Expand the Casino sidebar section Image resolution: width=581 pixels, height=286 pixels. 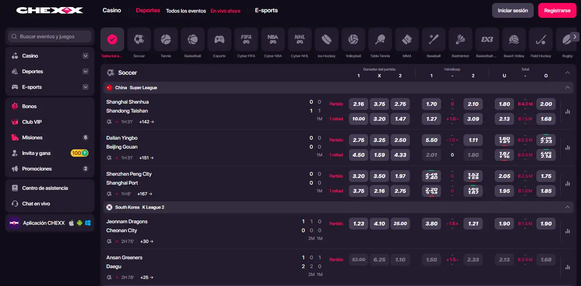coord(86,56)
